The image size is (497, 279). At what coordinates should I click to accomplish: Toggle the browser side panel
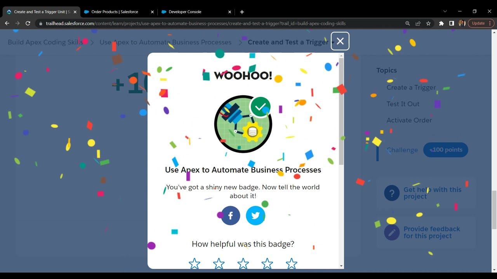452,23
